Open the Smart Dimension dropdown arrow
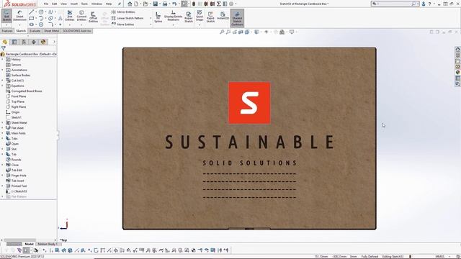461x259 pixels. (19, 25)
